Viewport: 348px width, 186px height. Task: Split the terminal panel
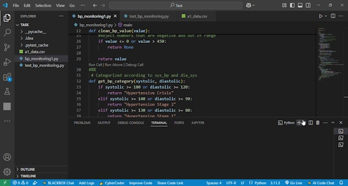311,123
